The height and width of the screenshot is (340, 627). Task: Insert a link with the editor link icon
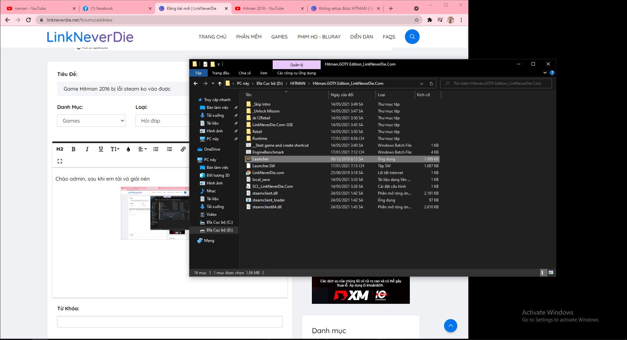183,149
